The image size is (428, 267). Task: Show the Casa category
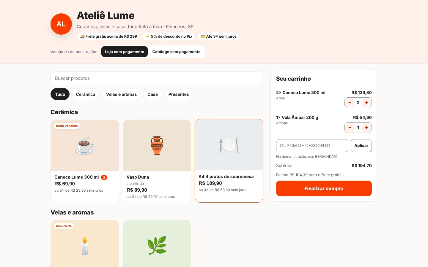coord(152,94)
